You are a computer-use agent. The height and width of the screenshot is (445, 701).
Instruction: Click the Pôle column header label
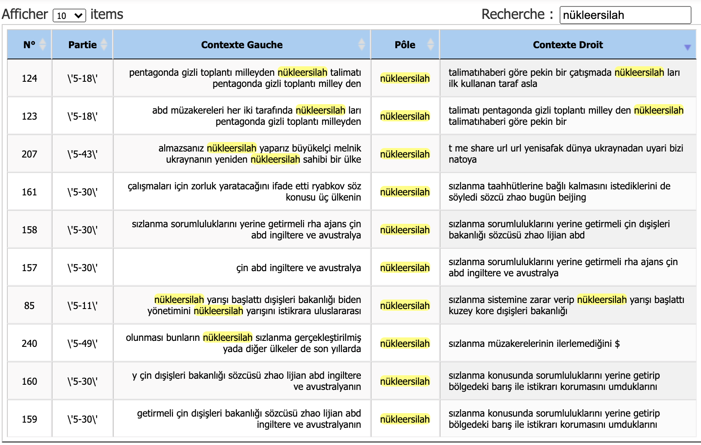coord(405,45)
